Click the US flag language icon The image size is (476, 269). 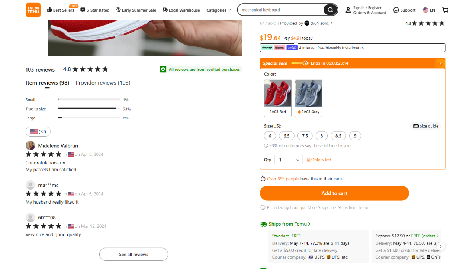point(425,10)
